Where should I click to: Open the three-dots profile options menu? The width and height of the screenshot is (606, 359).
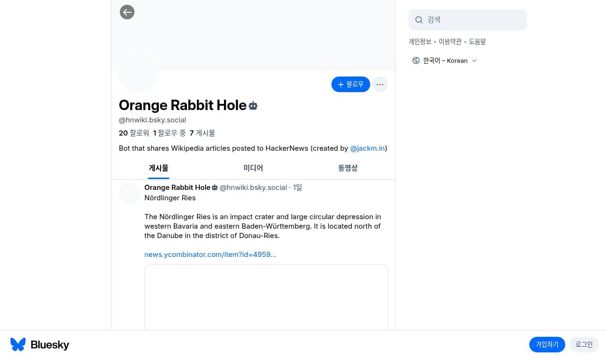(x=380, y=85)
